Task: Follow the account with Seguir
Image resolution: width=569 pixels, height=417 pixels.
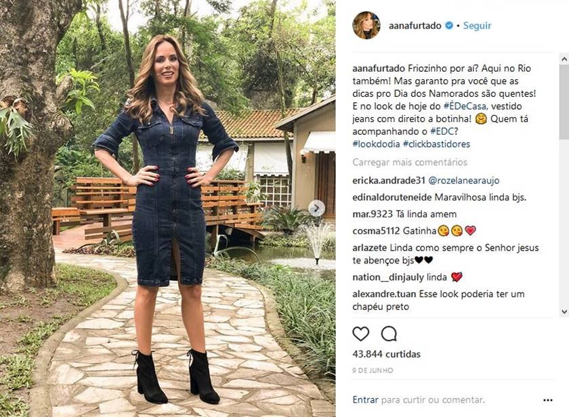Action: tap(477, 26)
